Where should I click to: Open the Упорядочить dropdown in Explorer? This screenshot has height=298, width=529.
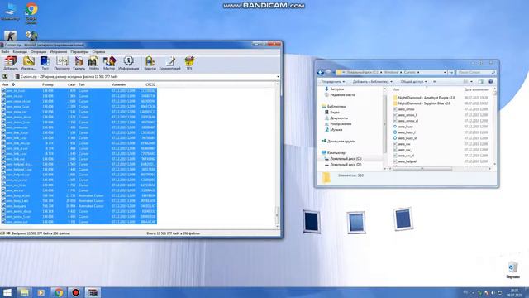pos(332,82)
